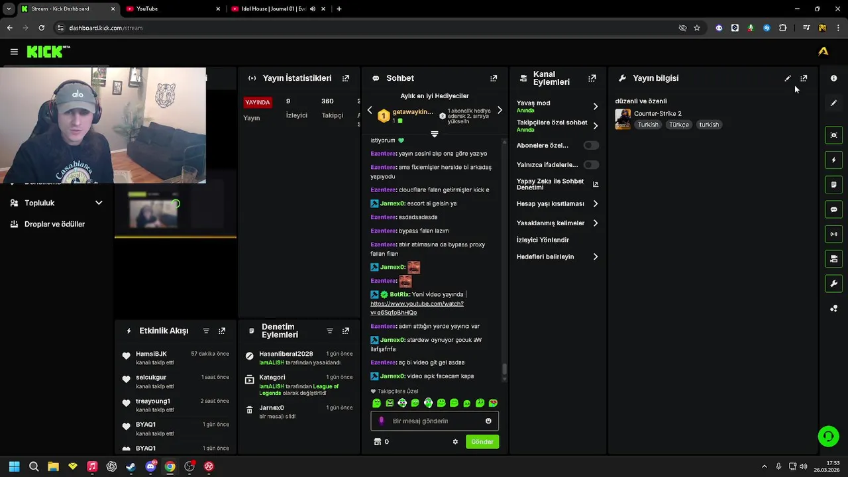The height and width of the screenshot is (477, 848).
Task: Open Droplar ve ödüller in sidebar
Action: tap(54, 224)
